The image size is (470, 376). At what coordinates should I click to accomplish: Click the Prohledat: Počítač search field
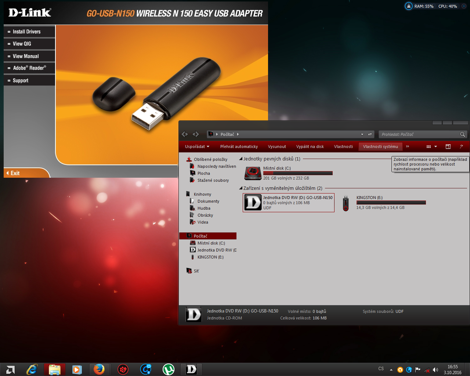click(x=419, y=134)
